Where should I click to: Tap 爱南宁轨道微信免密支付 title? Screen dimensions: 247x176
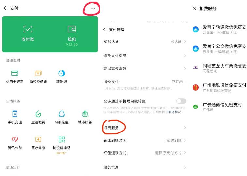[x=225, y=27]
